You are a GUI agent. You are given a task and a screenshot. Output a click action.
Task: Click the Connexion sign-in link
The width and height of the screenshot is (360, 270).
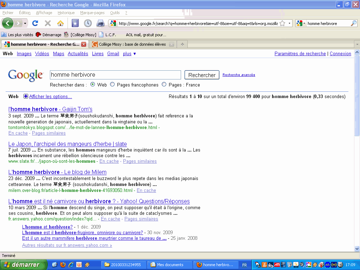click(x=340, y=53)
